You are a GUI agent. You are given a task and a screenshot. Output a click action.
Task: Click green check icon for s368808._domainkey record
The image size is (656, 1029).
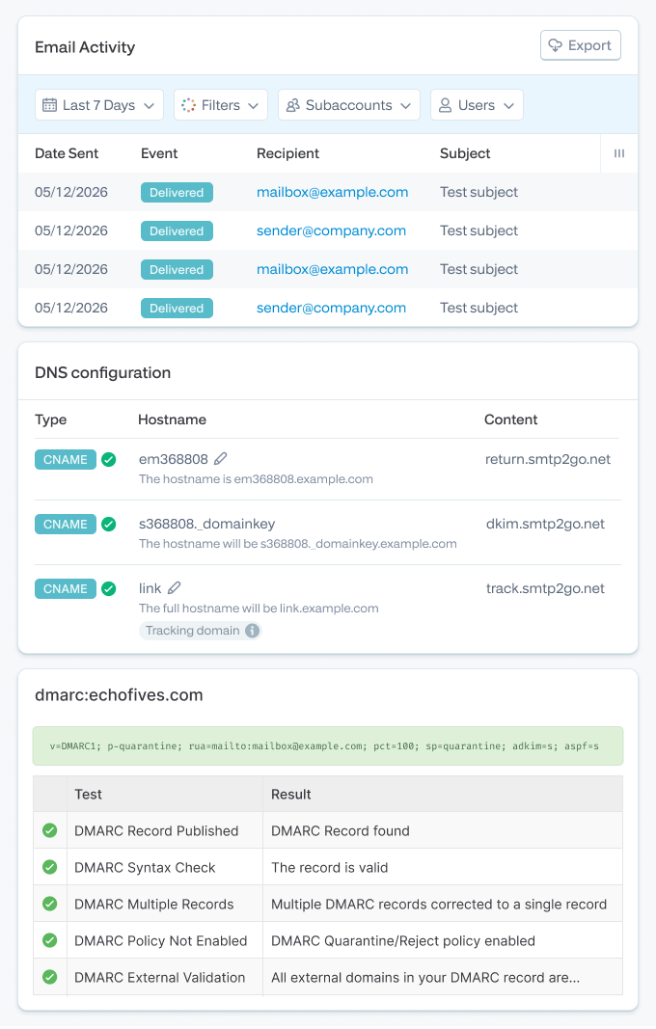tap(109, 525)
